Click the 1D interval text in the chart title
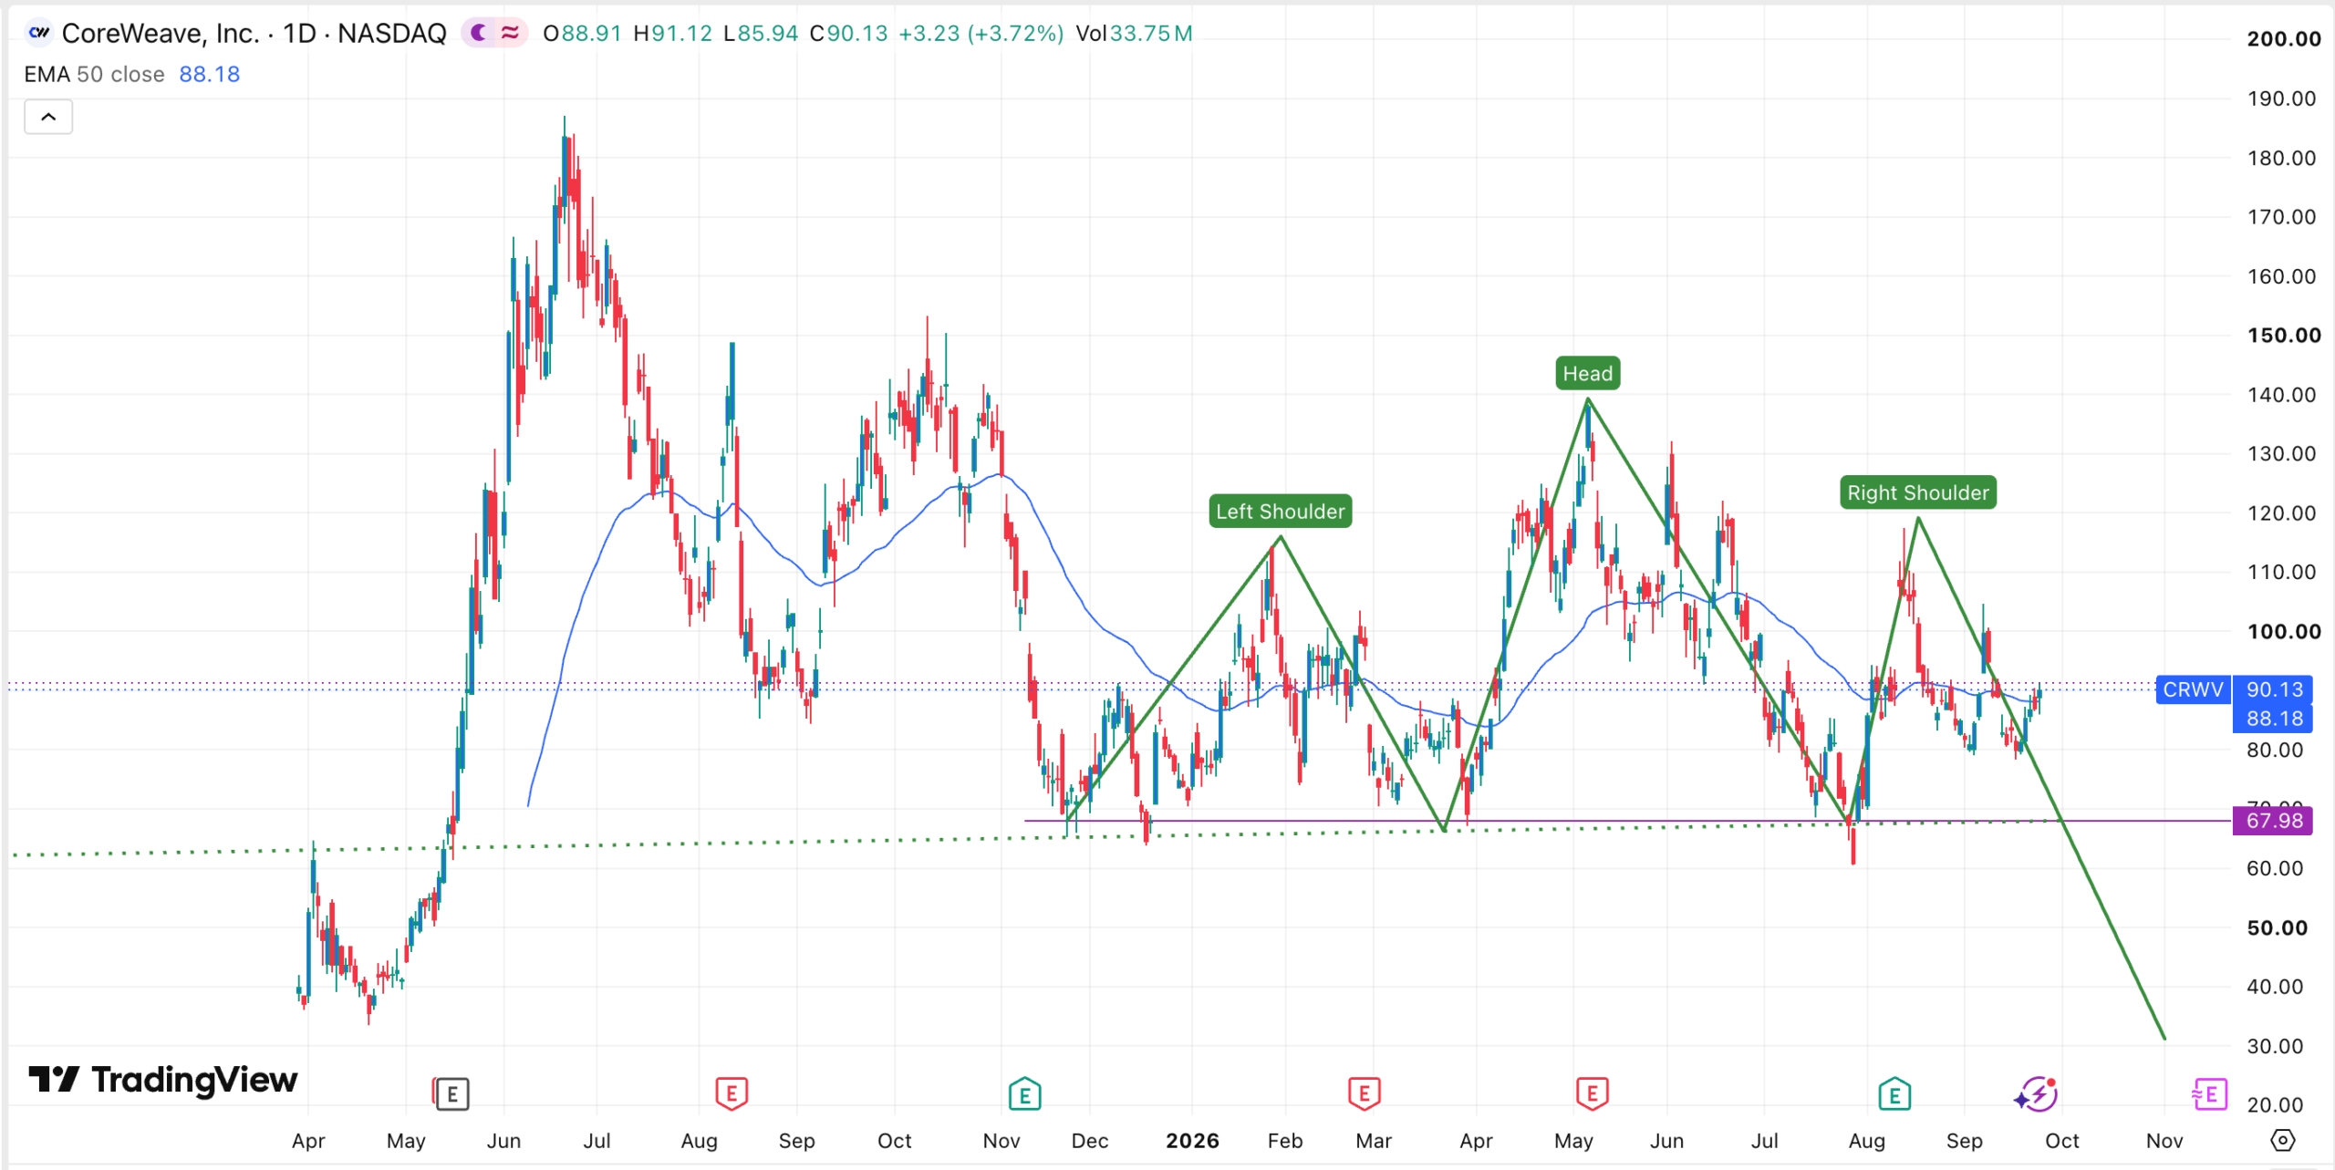2335x1170 pixels. 299,34
